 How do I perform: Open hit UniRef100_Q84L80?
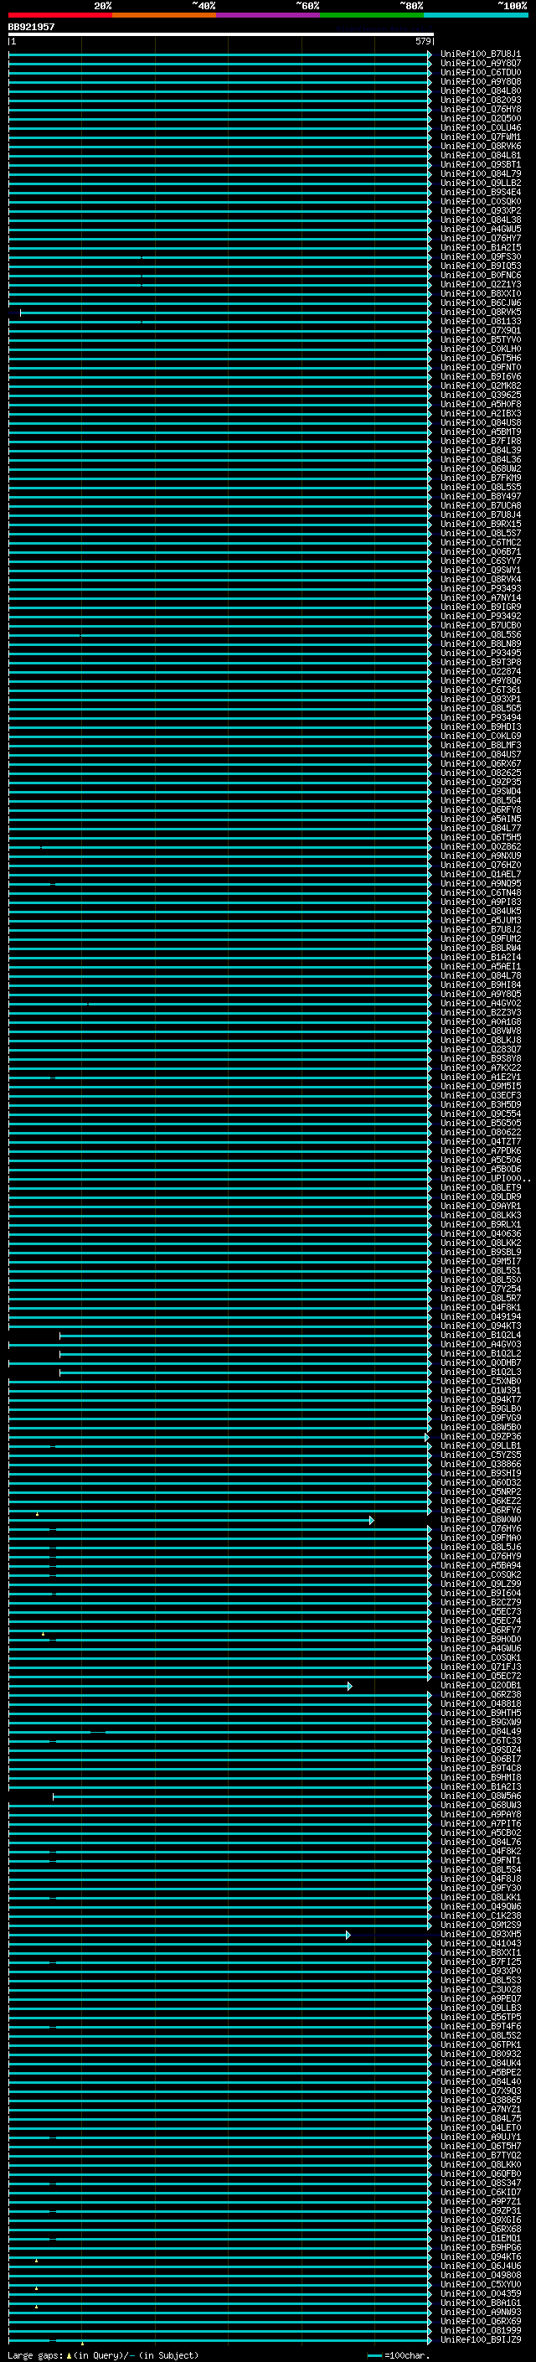pos(480,90)
